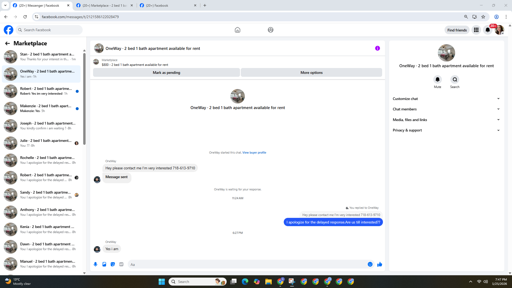Viewport: 512px width, 288px height.
Task: Choose a GIF icon
Action: [121, 264]
